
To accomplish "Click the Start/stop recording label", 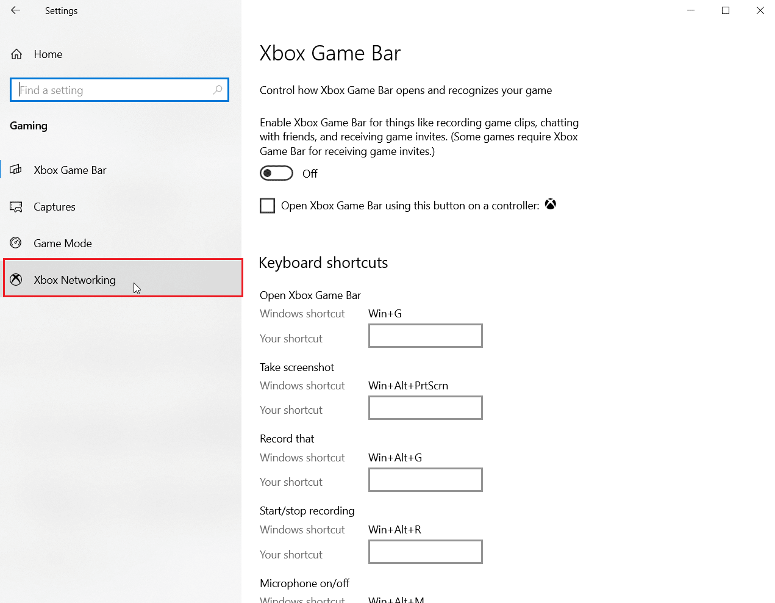I will tap(307, 511).
